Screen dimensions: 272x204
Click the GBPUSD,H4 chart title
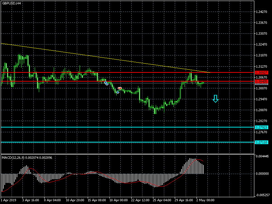coord(11,3)
